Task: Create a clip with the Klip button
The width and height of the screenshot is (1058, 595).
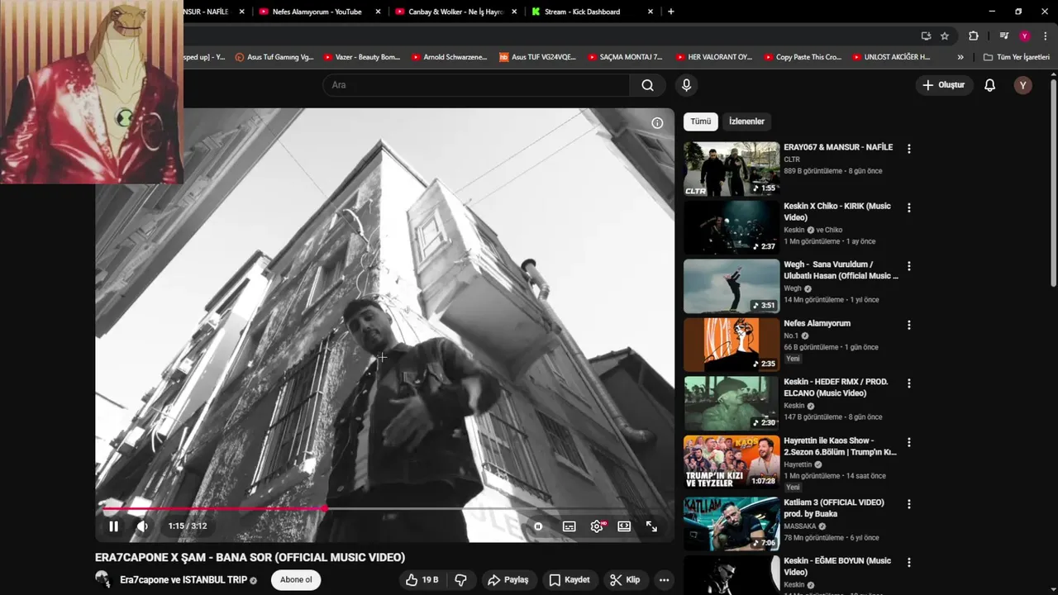Action: click(x=625, y=580)
